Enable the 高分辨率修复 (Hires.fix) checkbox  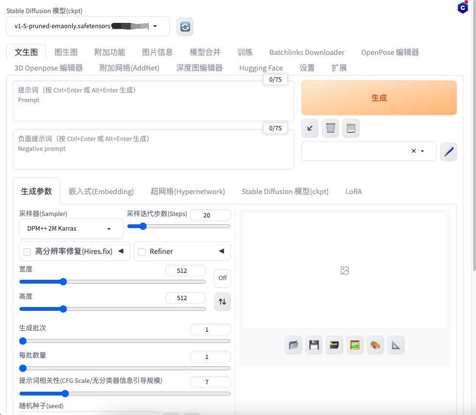(x=27, y=252)
